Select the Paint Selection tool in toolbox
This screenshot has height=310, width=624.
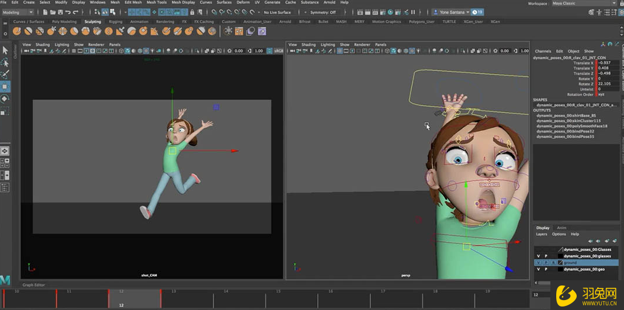(5, 74)
